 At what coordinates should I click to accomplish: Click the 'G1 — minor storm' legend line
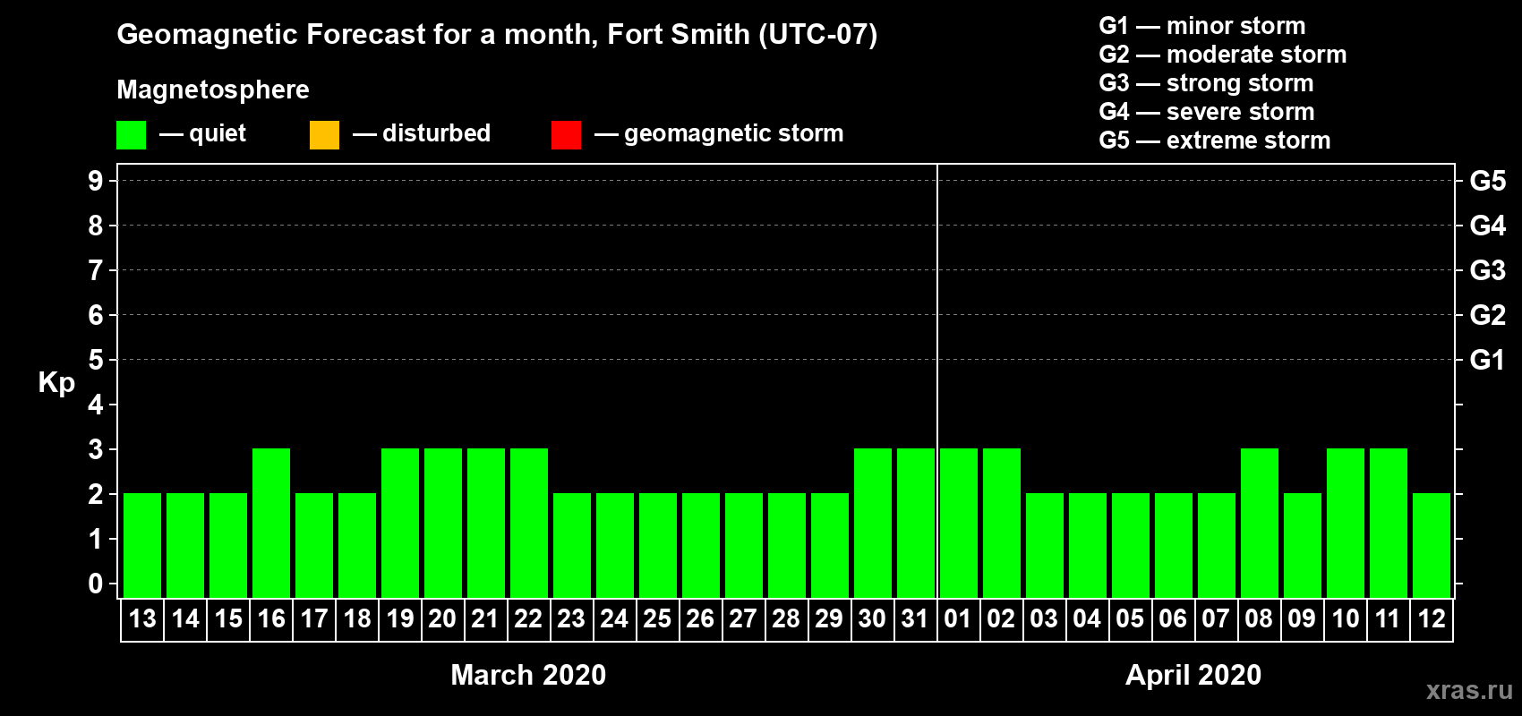coord(1201,26)
